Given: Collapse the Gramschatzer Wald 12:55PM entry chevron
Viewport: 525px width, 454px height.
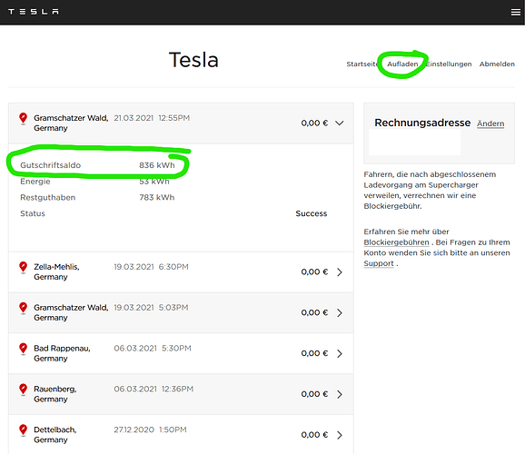Looking at the screenshot, I should 340,123.
